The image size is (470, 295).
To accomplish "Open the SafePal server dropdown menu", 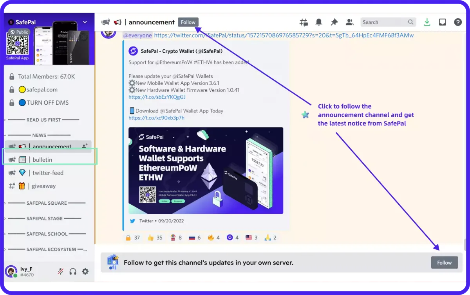I will [x=85, y=22].
